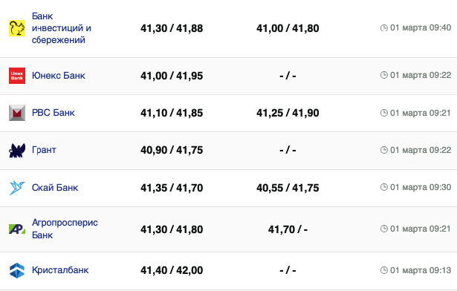Click the РВС Банк envelope logo
This screenshot has width=457, height=291.
click(17, 113)
